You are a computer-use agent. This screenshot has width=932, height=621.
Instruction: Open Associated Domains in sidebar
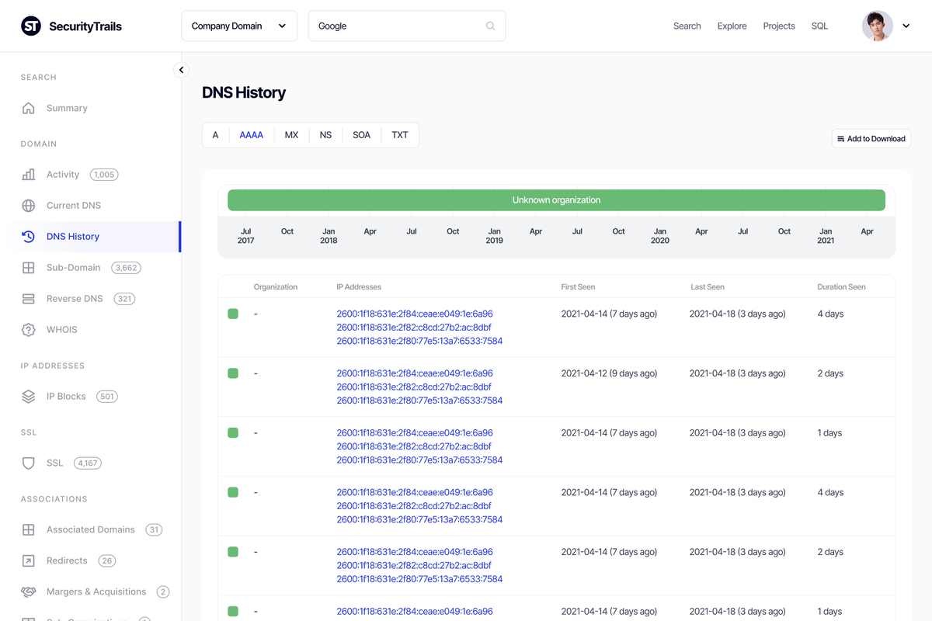point(91,530)
